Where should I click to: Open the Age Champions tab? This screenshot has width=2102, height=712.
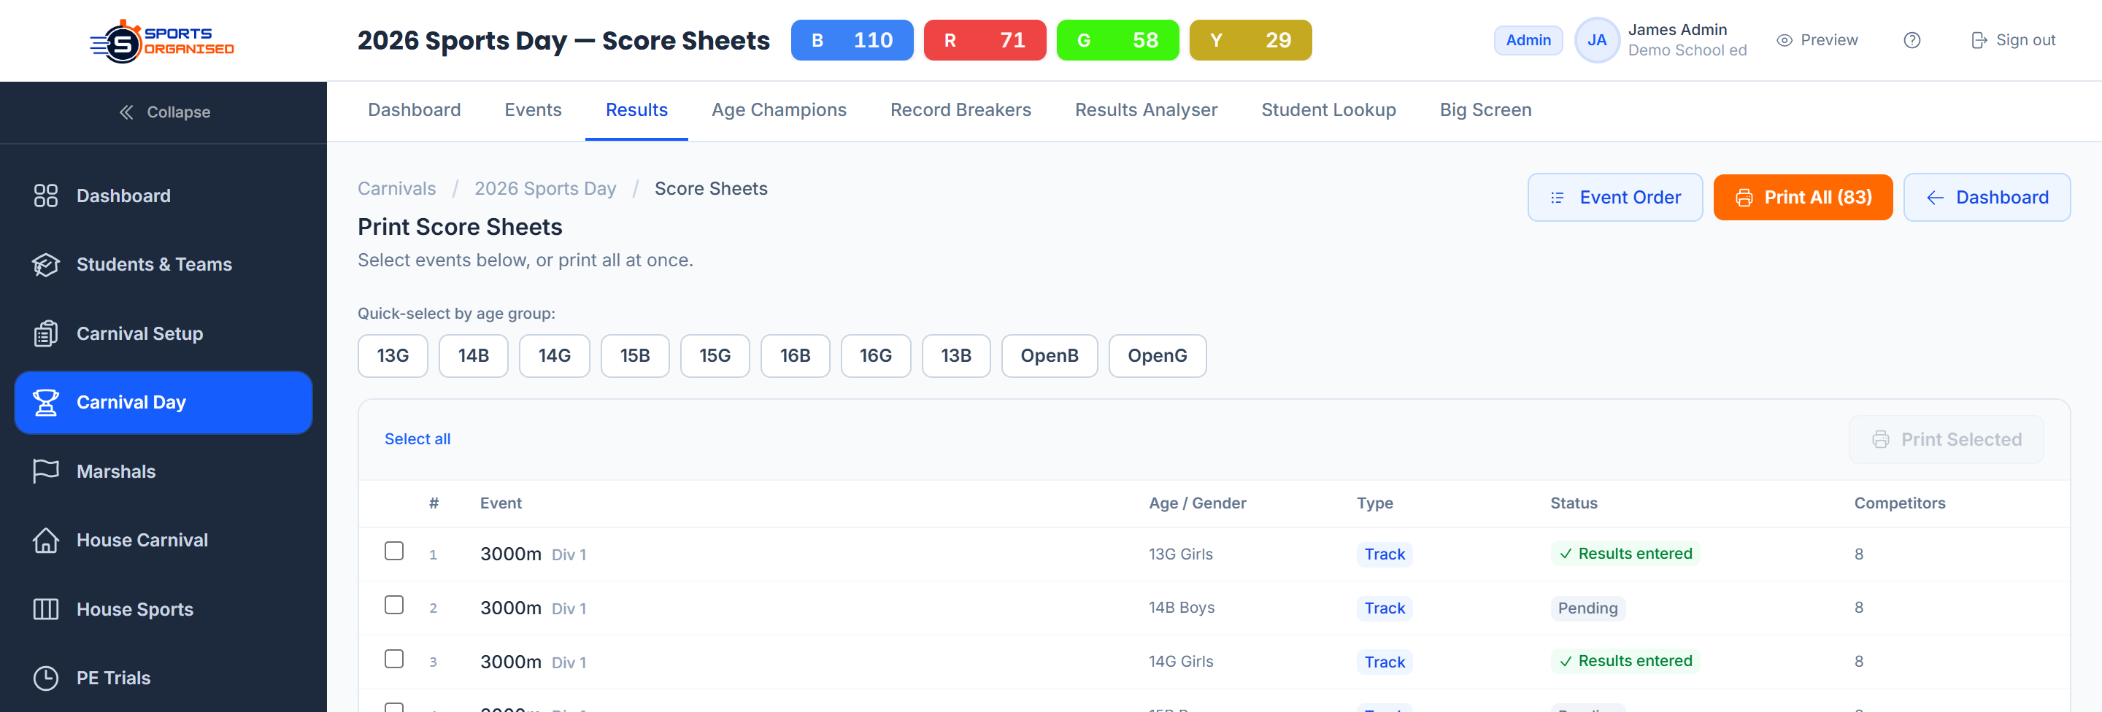click(x=779, y=110)
